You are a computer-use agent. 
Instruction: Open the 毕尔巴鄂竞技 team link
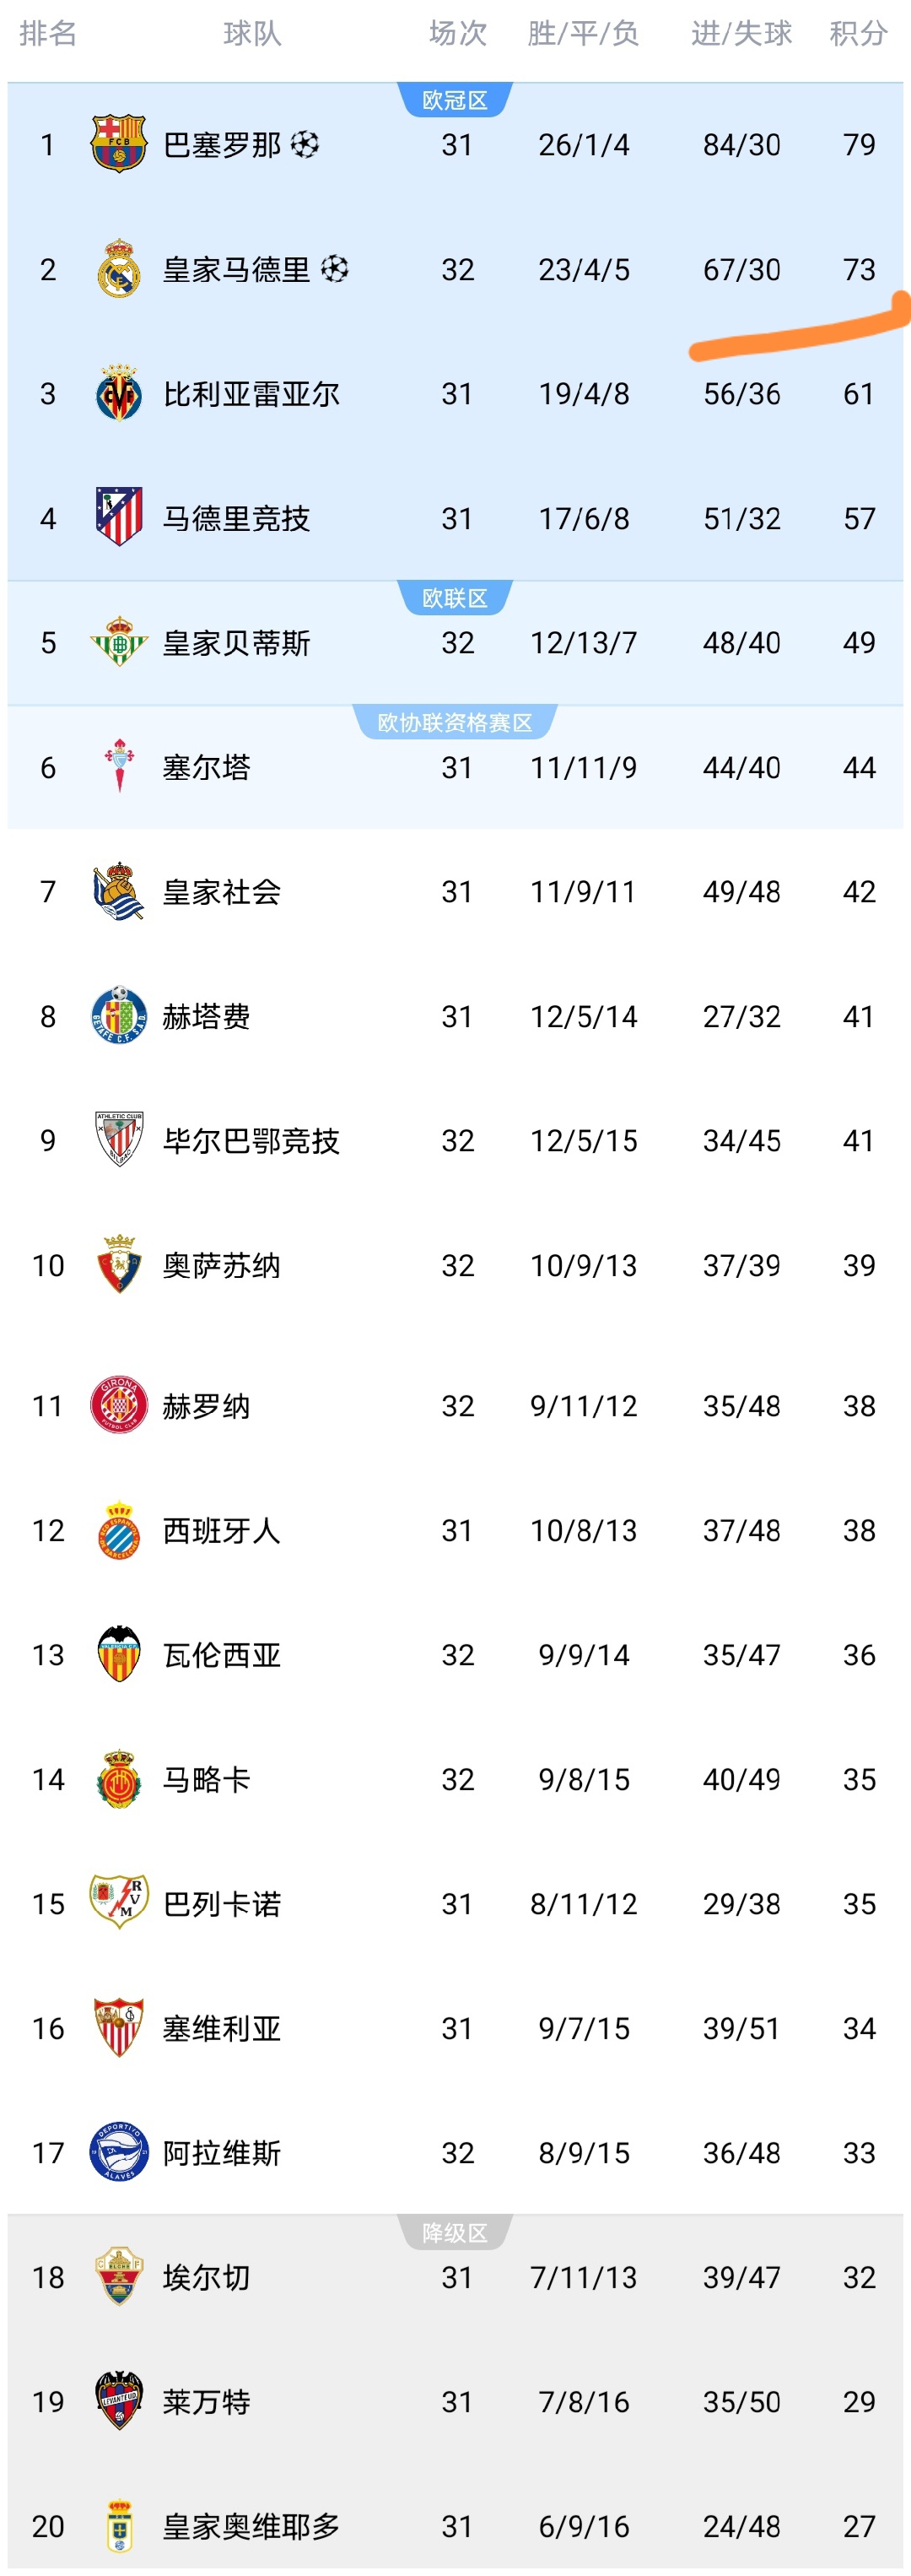tap(251, 1141)
